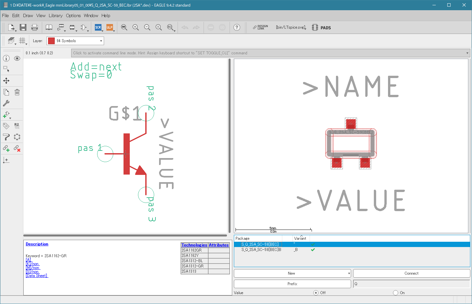Open the Description link
The height and width of the screenshot is (304, 472).
point(37,244)
